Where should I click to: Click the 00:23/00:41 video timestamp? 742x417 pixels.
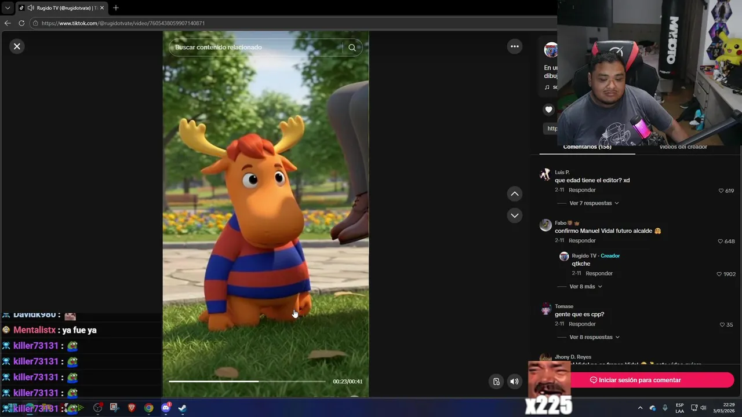point(348,382)
